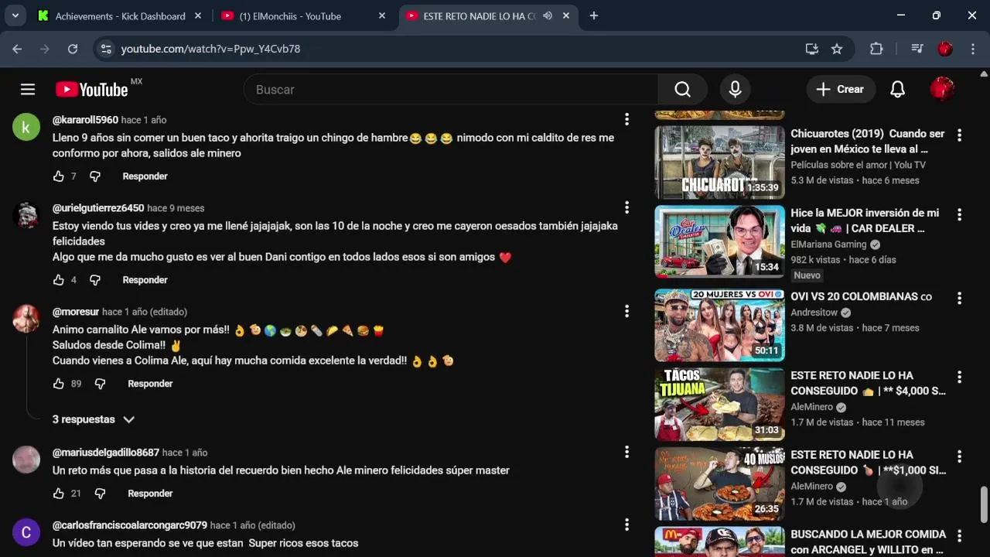The height and width of the screenshot is (557, 990).
Task: Open a new browser tab
Action: point(594,15)
